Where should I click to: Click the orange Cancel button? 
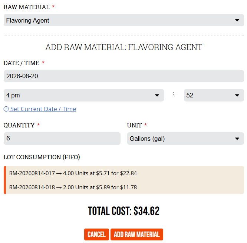(x=96, y=234)
